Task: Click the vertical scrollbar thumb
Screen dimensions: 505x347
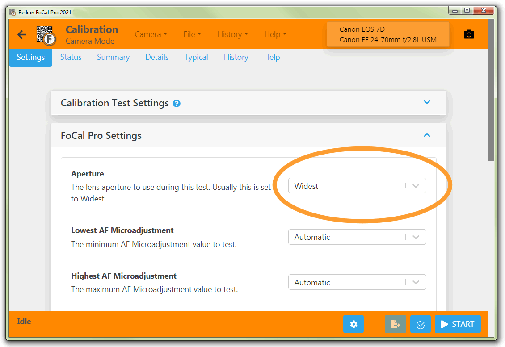Action: 491,90
